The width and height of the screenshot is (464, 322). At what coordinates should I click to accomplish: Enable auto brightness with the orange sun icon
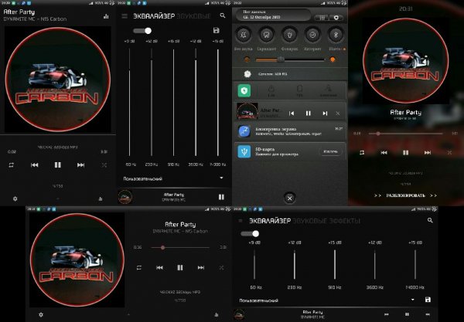pos(333,59)
